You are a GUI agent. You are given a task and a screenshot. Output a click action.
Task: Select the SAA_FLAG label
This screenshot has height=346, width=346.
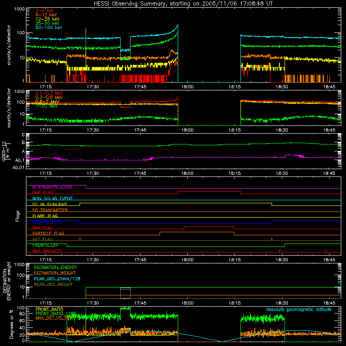coord(42,228)
